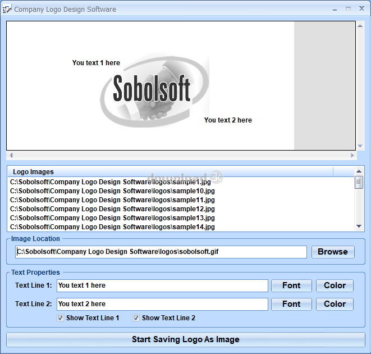Screen dimensions: 371x354
Task: Click the Logo Images column header
Action: tap(171, 171)
